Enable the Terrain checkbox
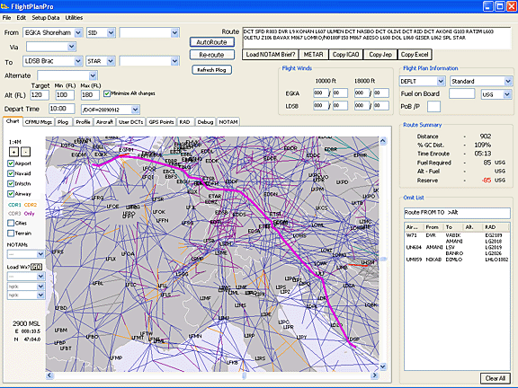This screenshot has height=388, width=518. 11,234
